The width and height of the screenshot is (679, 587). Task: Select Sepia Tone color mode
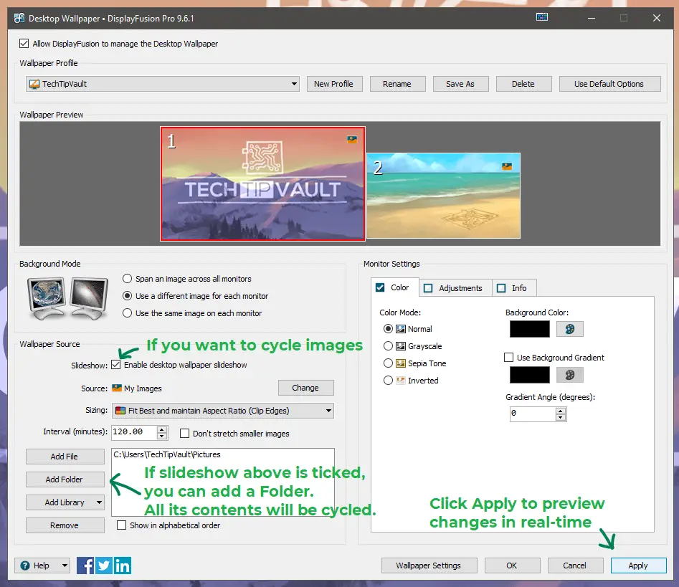[x=389, y=363]
